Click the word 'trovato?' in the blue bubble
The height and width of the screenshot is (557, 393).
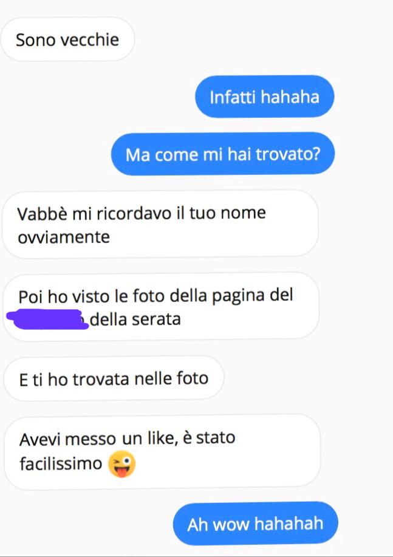pyautogui.click(x=288, y=154)
